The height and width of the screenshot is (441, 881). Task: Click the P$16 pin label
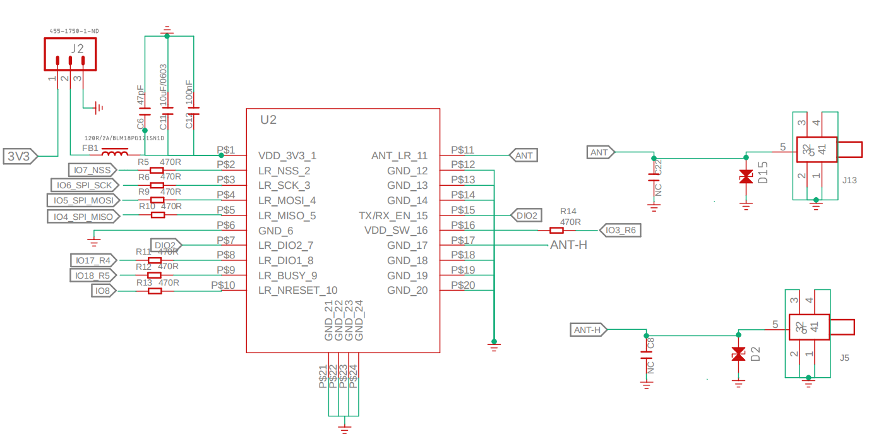click(463, 225)
